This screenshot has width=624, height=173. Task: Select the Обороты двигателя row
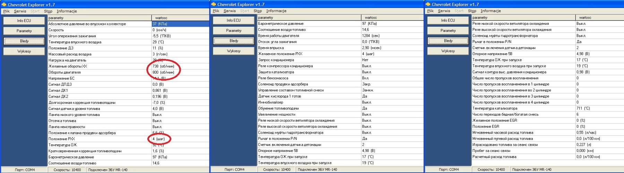coord(64,72)
